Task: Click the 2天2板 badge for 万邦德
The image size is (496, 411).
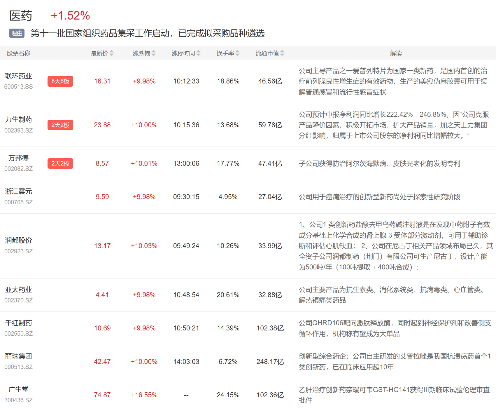Action: pos(60,163)
